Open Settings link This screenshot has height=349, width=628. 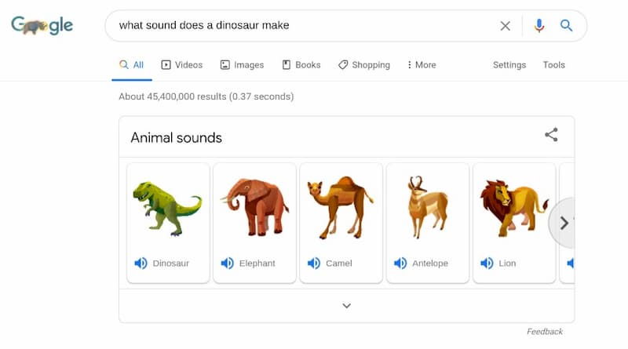tap(509, 65)
